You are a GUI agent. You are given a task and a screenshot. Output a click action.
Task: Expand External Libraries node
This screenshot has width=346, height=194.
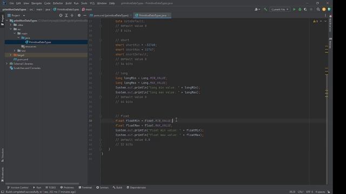coord(7,64)
